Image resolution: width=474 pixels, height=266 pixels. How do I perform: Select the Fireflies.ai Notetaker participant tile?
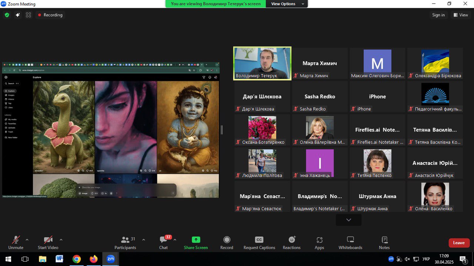coord(377,130)
